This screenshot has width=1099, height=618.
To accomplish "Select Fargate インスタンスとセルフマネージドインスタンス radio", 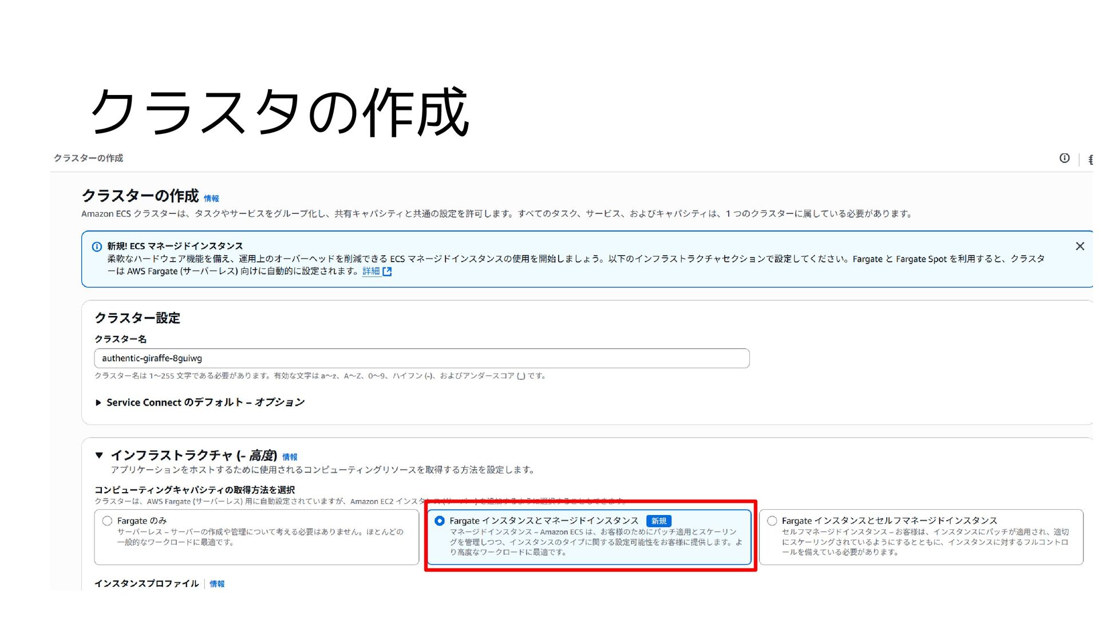I will 772,521.
